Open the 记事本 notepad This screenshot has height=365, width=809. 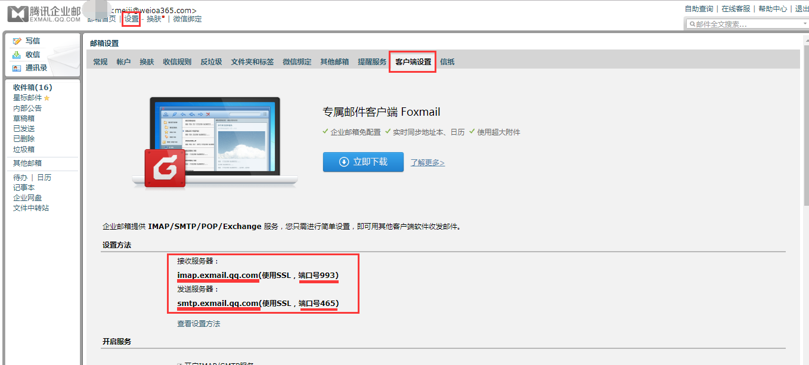pos(24,187)
